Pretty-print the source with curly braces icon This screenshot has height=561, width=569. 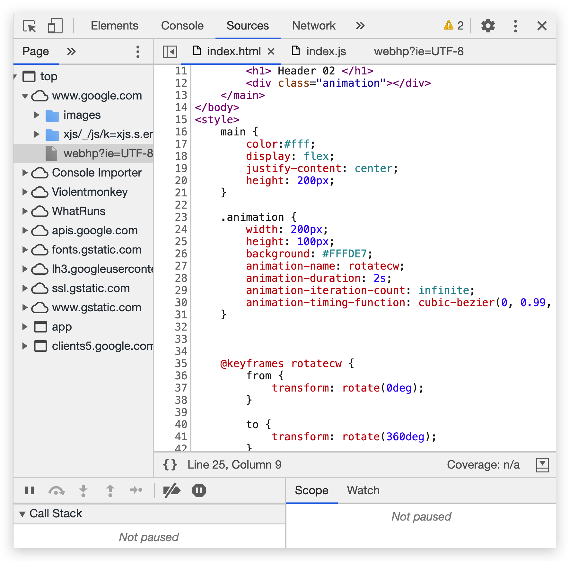(170, 465)
